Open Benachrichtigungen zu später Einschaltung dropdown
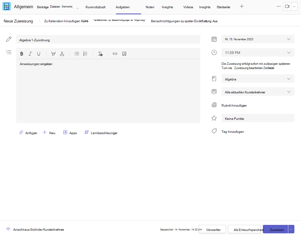 [x=184, y=21]
